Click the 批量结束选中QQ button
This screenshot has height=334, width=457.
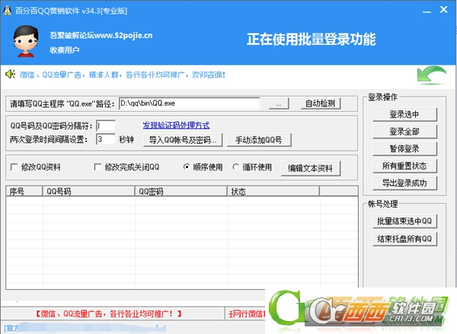[x=404, y=221]
